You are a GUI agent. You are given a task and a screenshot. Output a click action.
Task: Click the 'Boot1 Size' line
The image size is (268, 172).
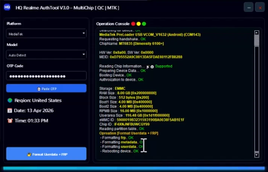click(126, 102)
